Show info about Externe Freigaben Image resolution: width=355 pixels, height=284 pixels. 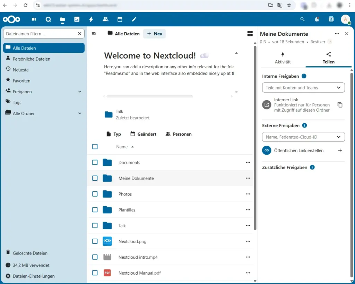[x=304, y=126]
